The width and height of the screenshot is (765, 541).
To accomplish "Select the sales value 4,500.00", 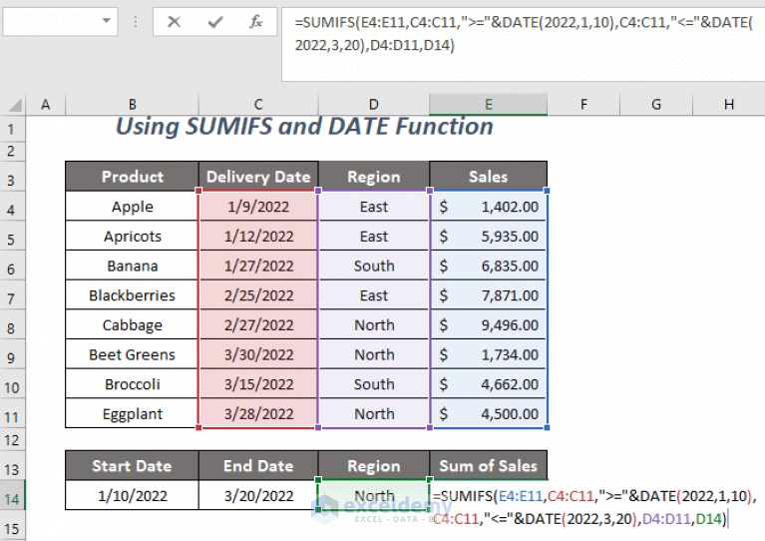I will 489,414.
